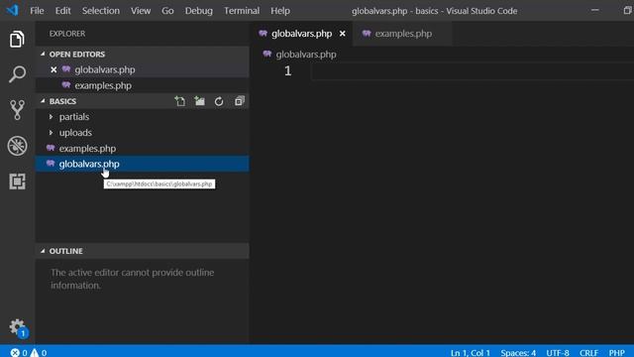Open the Extensions view in activity bar
634x357 pixels.
pyautogui.click(x=17, y=181)
